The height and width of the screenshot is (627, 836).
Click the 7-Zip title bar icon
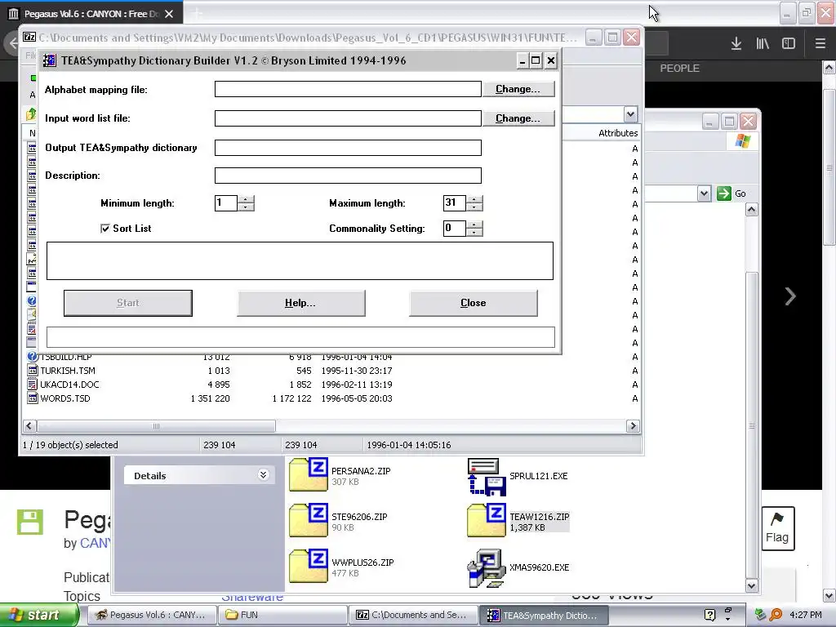coord(29,38)
